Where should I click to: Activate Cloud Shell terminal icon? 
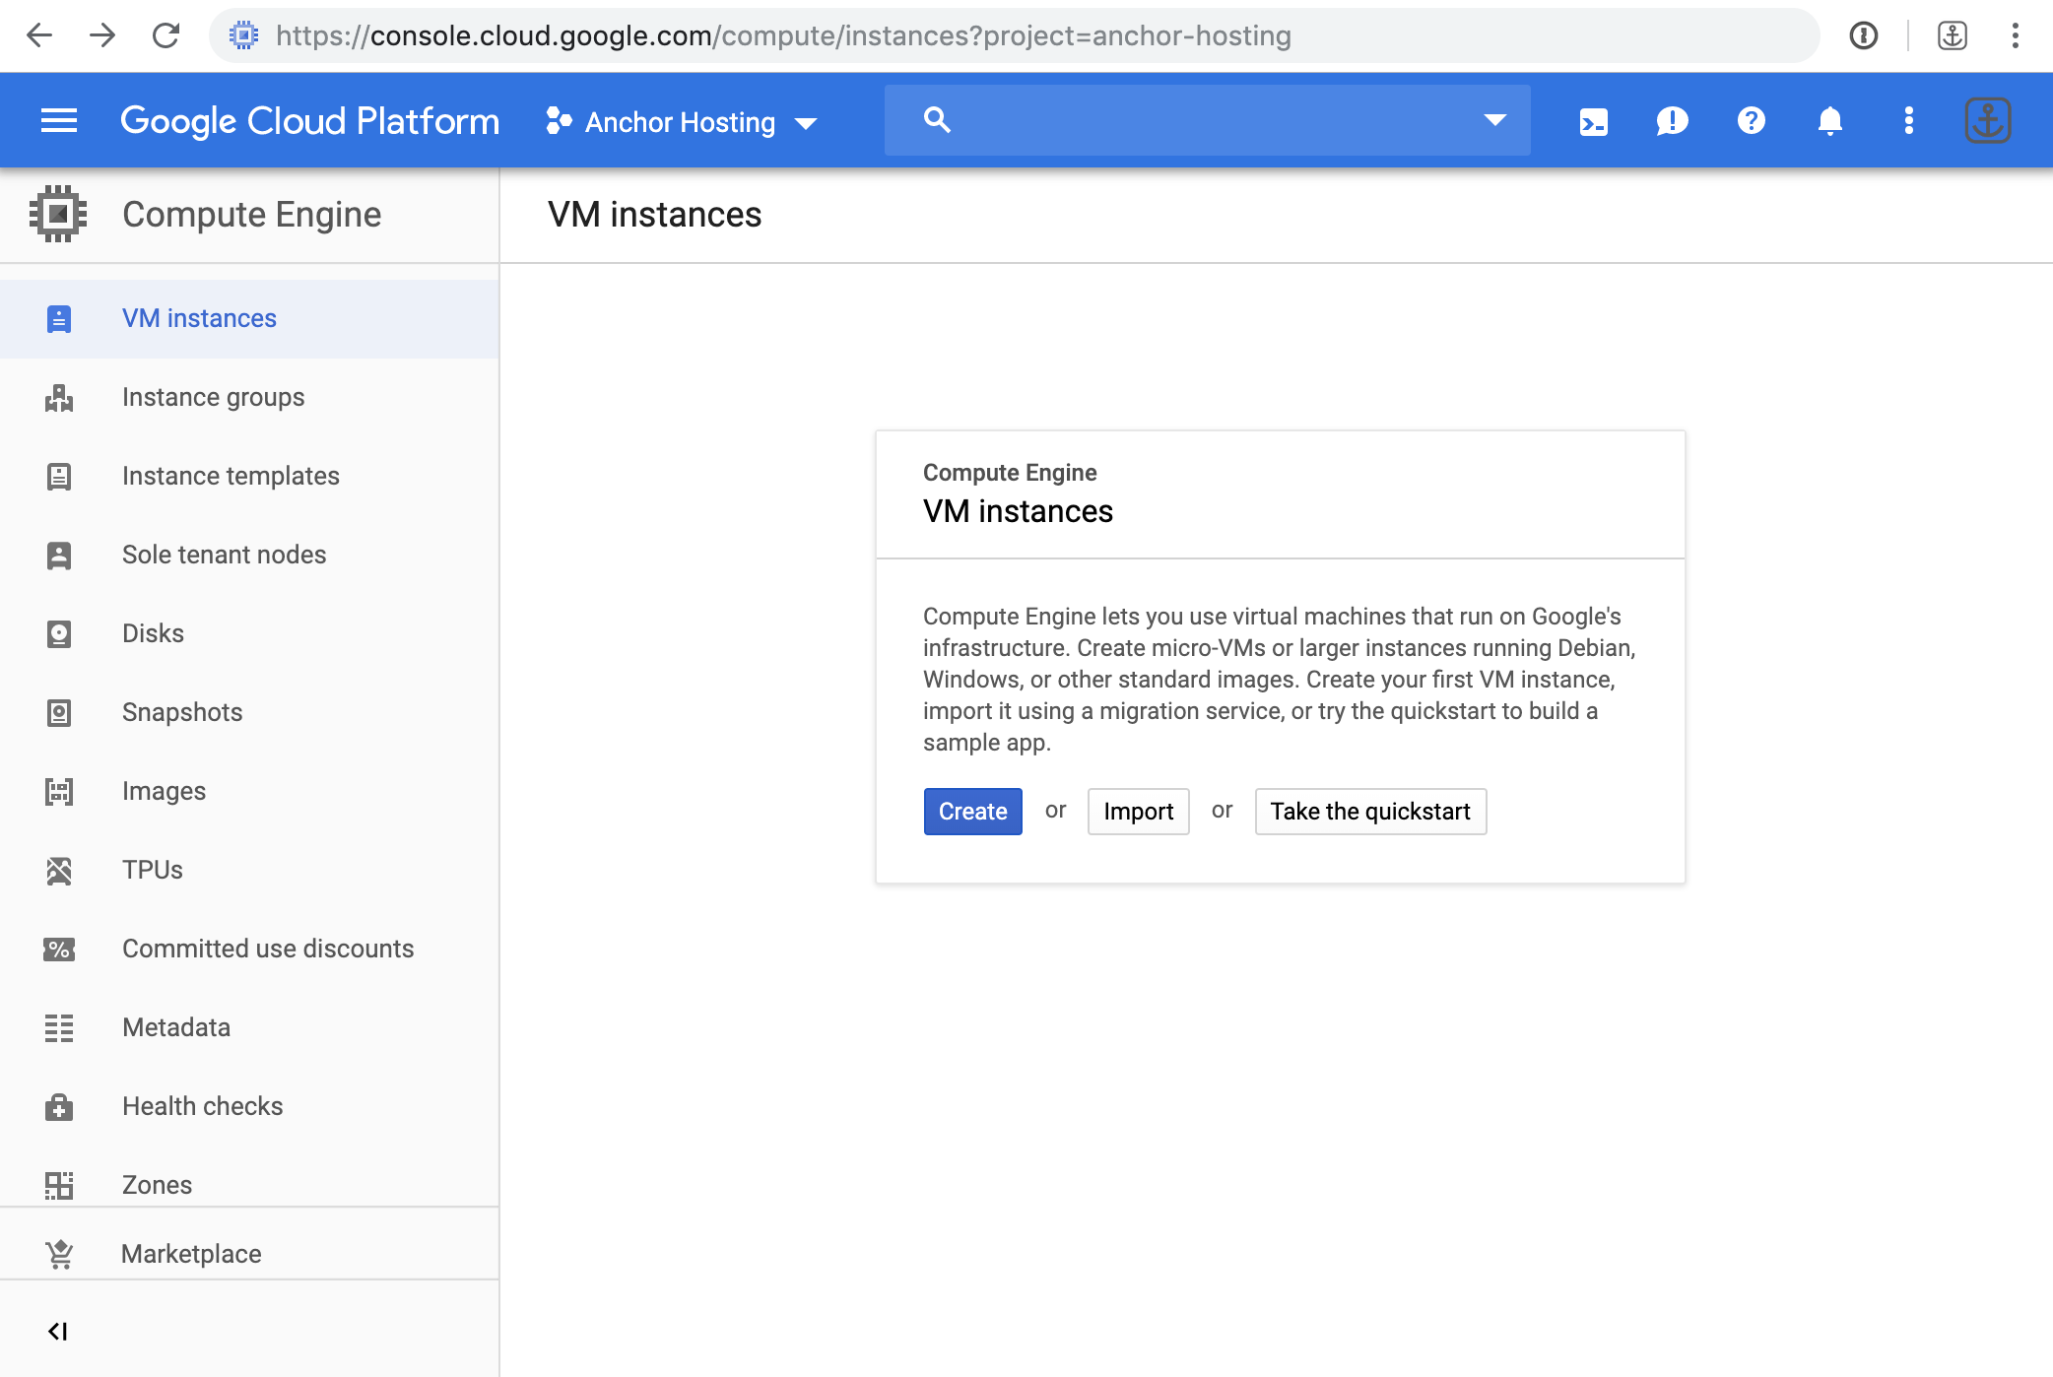(x=1594, y=121)
